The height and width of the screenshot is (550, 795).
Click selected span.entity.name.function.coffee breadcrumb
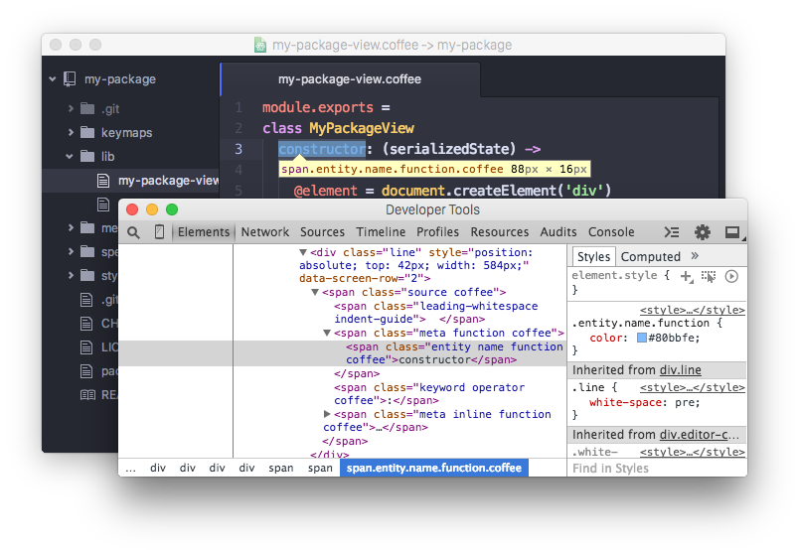(x=434, y=468)
